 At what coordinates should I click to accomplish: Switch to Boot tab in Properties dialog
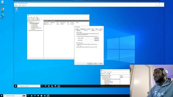[92, 29]
